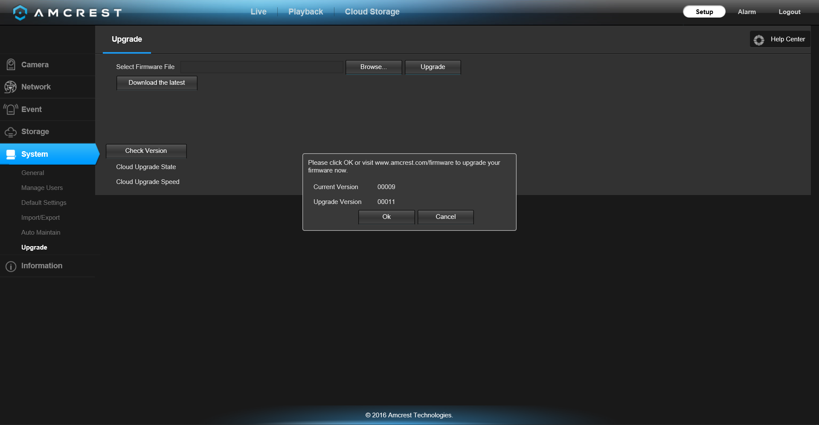Click the Help Center lifebuoy icon
This screenshot has width=819, height=425.
pos(759,40)
